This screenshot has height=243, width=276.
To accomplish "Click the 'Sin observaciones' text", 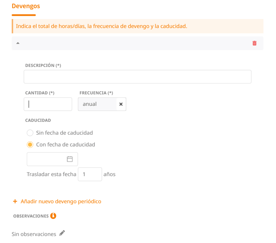I will tap(34, 234).
